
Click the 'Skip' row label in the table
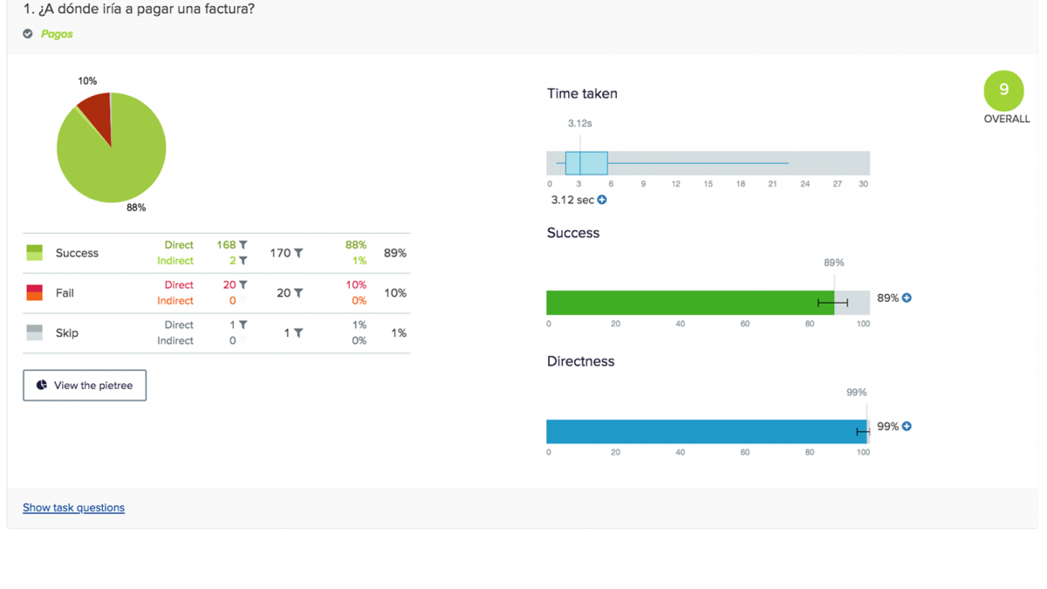[x=67, y=333]
